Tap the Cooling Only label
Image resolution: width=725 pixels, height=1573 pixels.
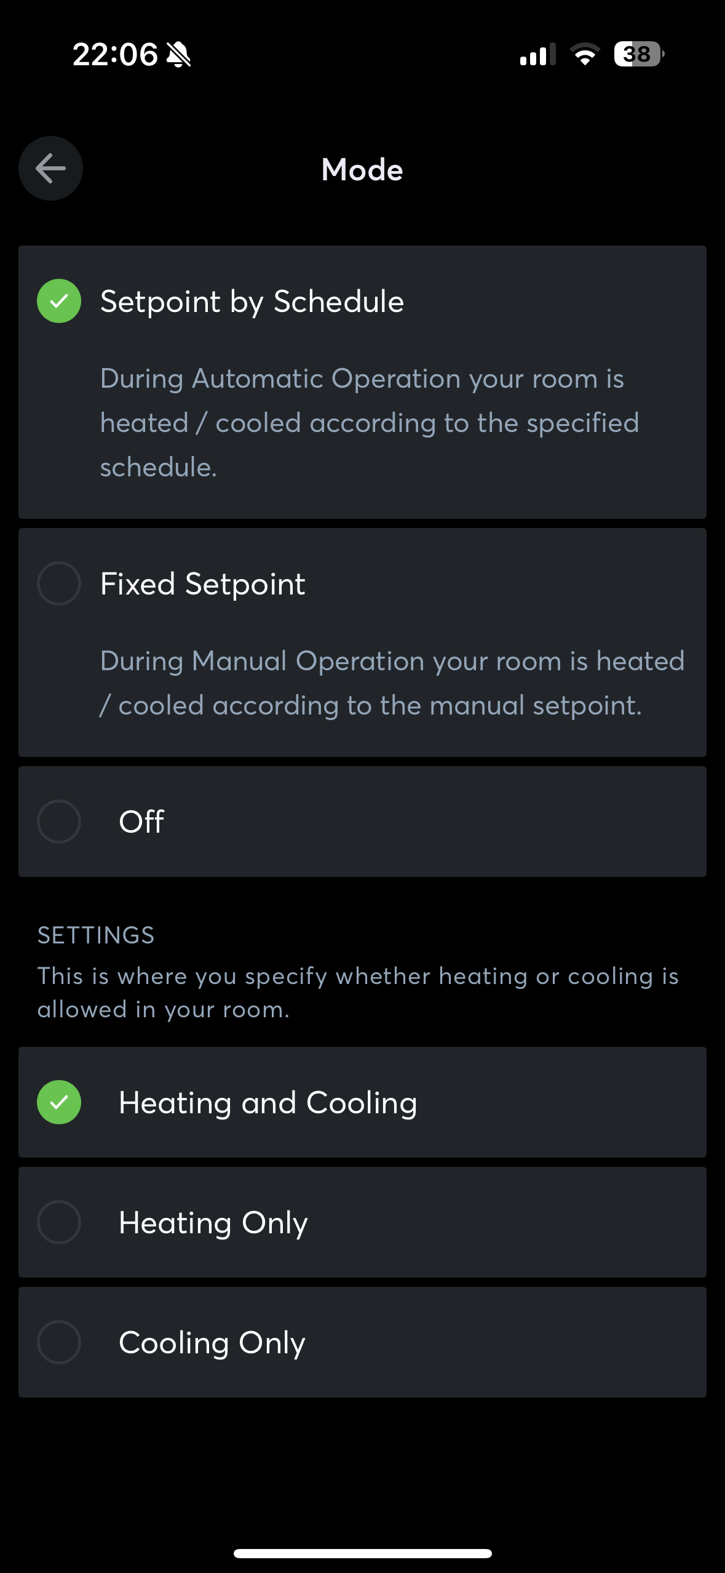[212, 1343]
